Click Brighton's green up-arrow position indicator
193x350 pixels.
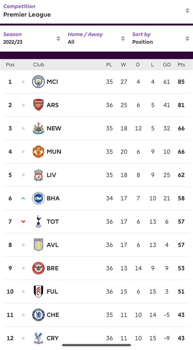tap(23, 198)
